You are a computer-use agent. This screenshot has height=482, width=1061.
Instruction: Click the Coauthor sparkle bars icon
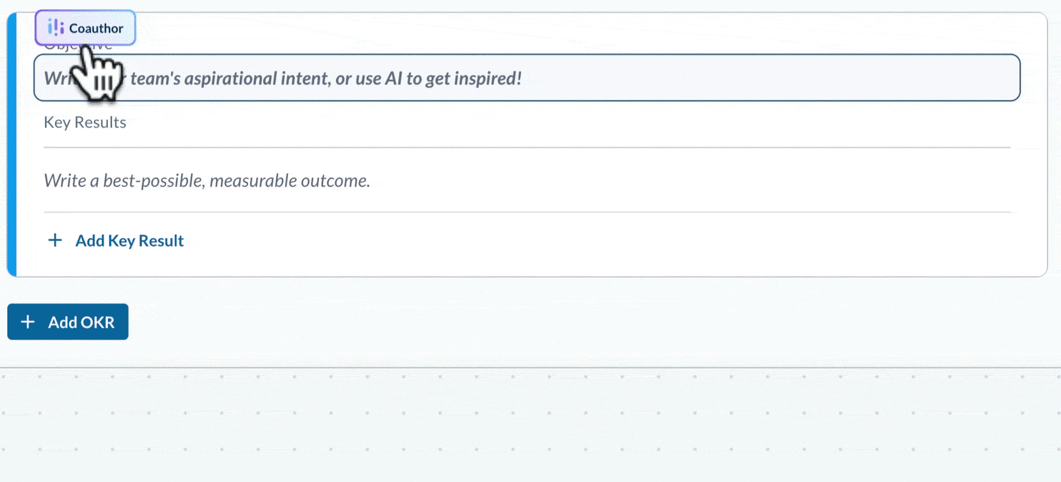tap(56, 28)
